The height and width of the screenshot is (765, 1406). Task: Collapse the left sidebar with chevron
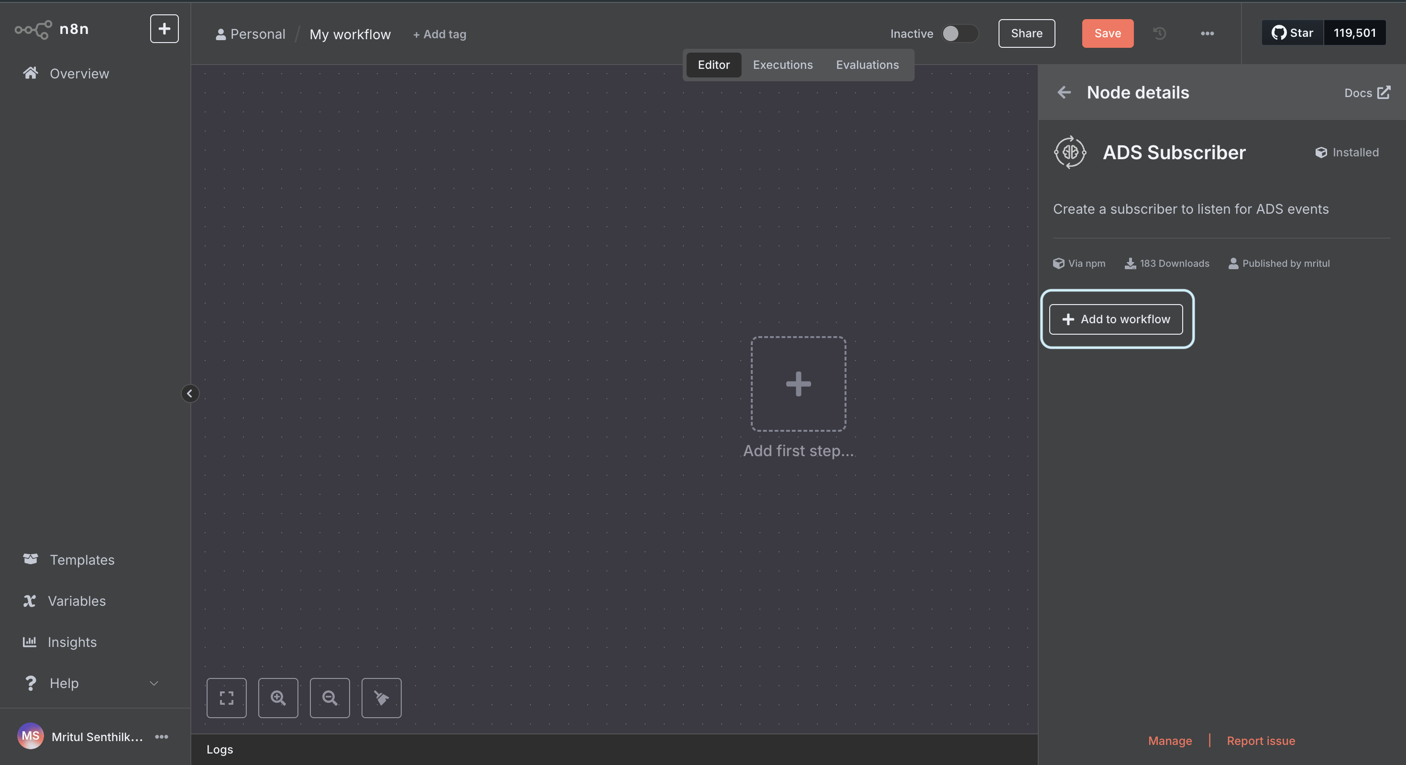189,393
